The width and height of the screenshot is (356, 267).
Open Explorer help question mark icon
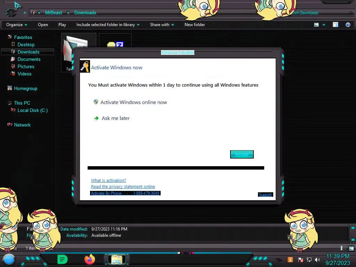point(348,25)
